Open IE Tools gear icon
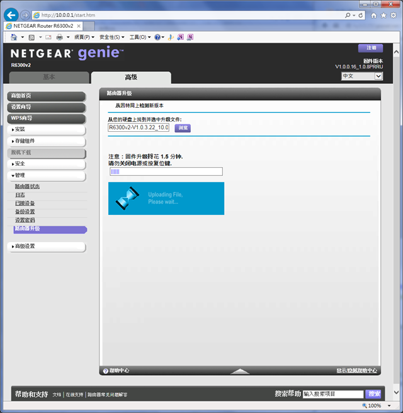The width and height of the screenshot is (403, 413). point(394,15)
